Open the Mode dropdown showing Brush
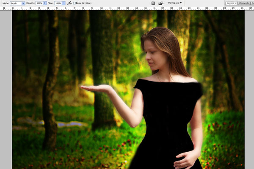 coord(17,3)
